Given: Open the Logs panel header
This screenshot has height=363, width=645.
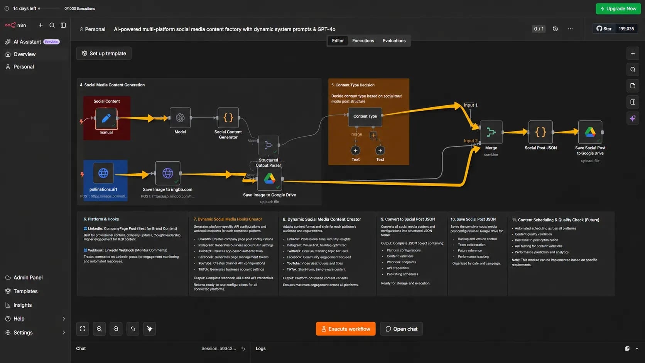Looking at the screenshot, I should click(x=261, y=349).
